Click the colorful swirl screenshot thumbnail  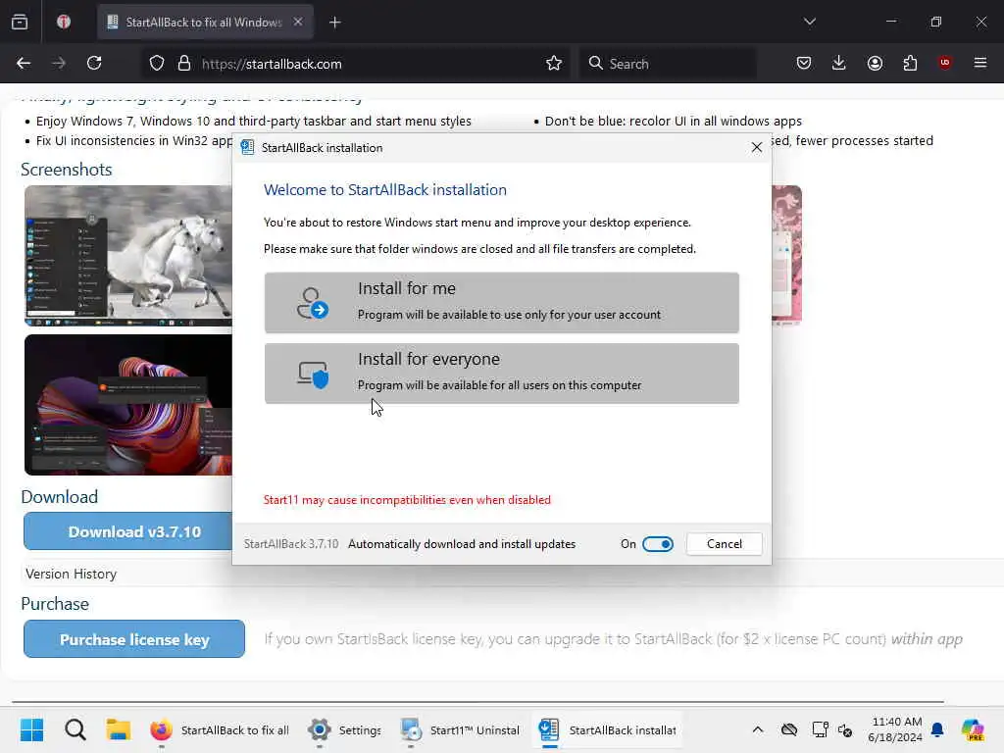(128, 405)
